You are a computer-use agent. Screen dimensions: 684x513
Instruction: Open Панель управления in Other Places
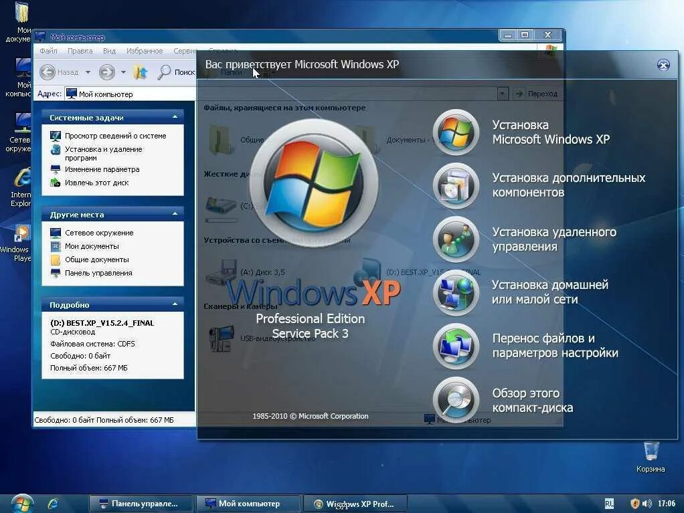pyautogui.click(x=98, y=273)
